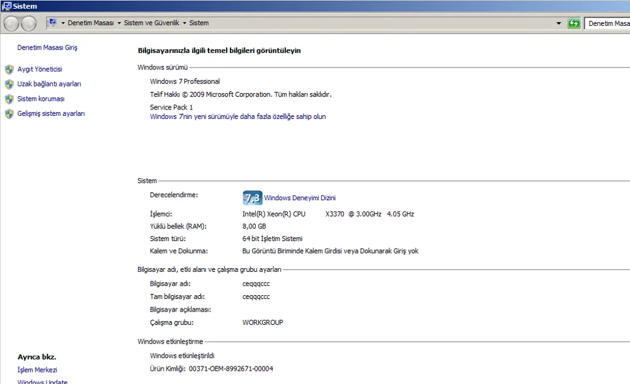Click the Forward navigation arrow button

[x=28, y=24]
